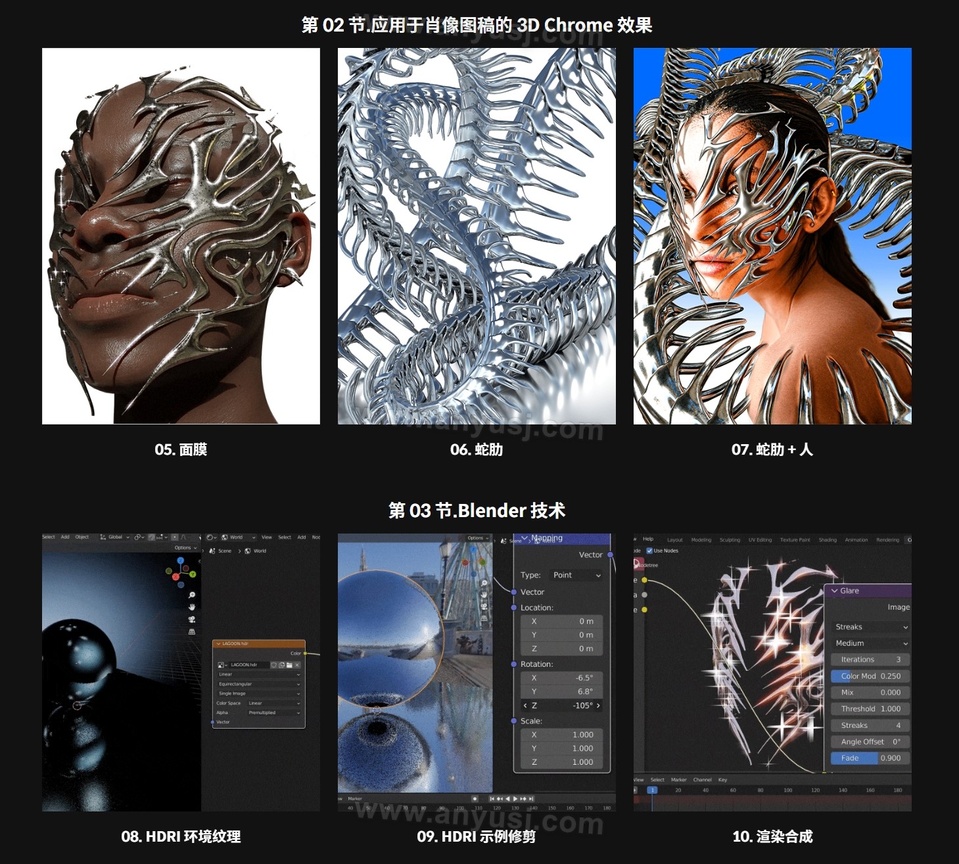Click the yellow Color output socket on LAGOON.hdr node

pyautogui.click(x=305, y=653)
